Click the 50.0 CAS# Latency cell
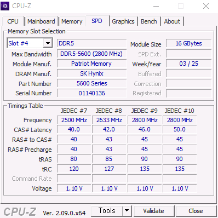 pos(180,130)
